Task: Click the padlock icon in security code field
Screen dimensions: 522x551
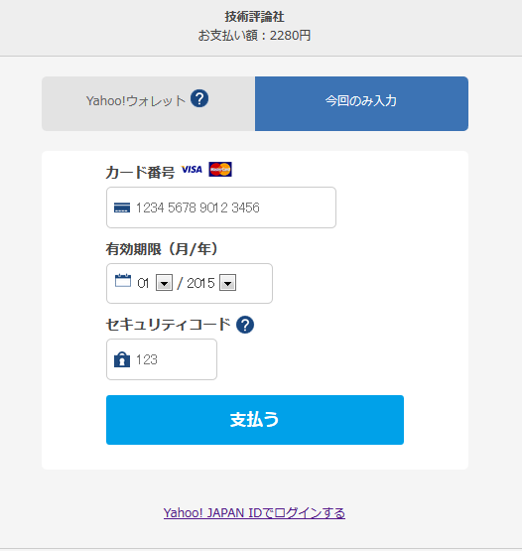Action: point(122,359)
